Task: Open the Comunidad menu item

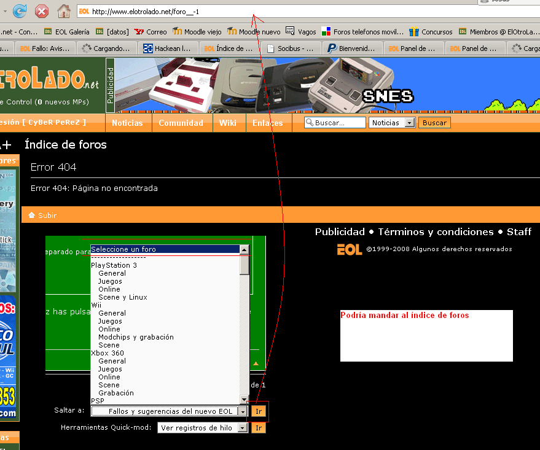Action: 181,123
